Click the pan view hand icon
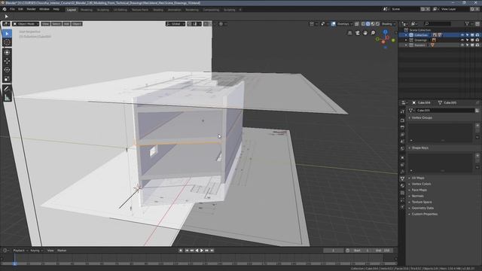Image resolution: width=482 pixels, height=271 pixels. [x=365, y=33]
